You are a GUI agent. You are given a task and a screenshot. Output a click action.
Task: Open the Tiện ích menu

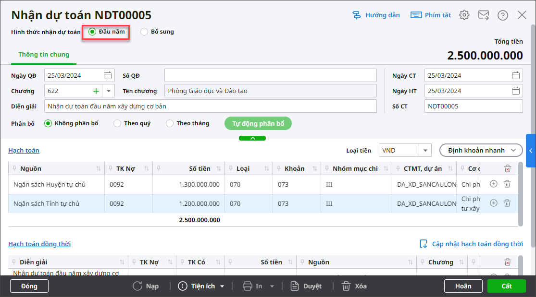point(201,286)
